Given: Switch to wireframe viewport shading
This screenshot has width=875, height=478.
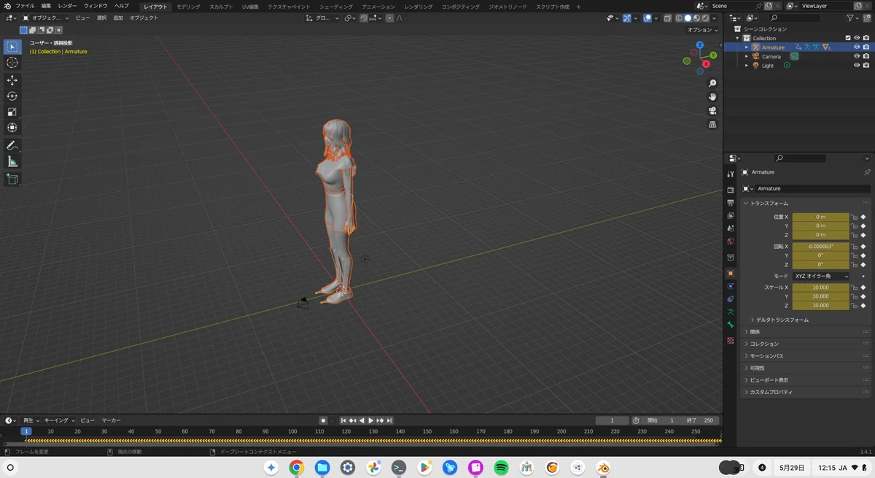Looking at the screenshot, I should pyautogui.click(x=679, y=18).
